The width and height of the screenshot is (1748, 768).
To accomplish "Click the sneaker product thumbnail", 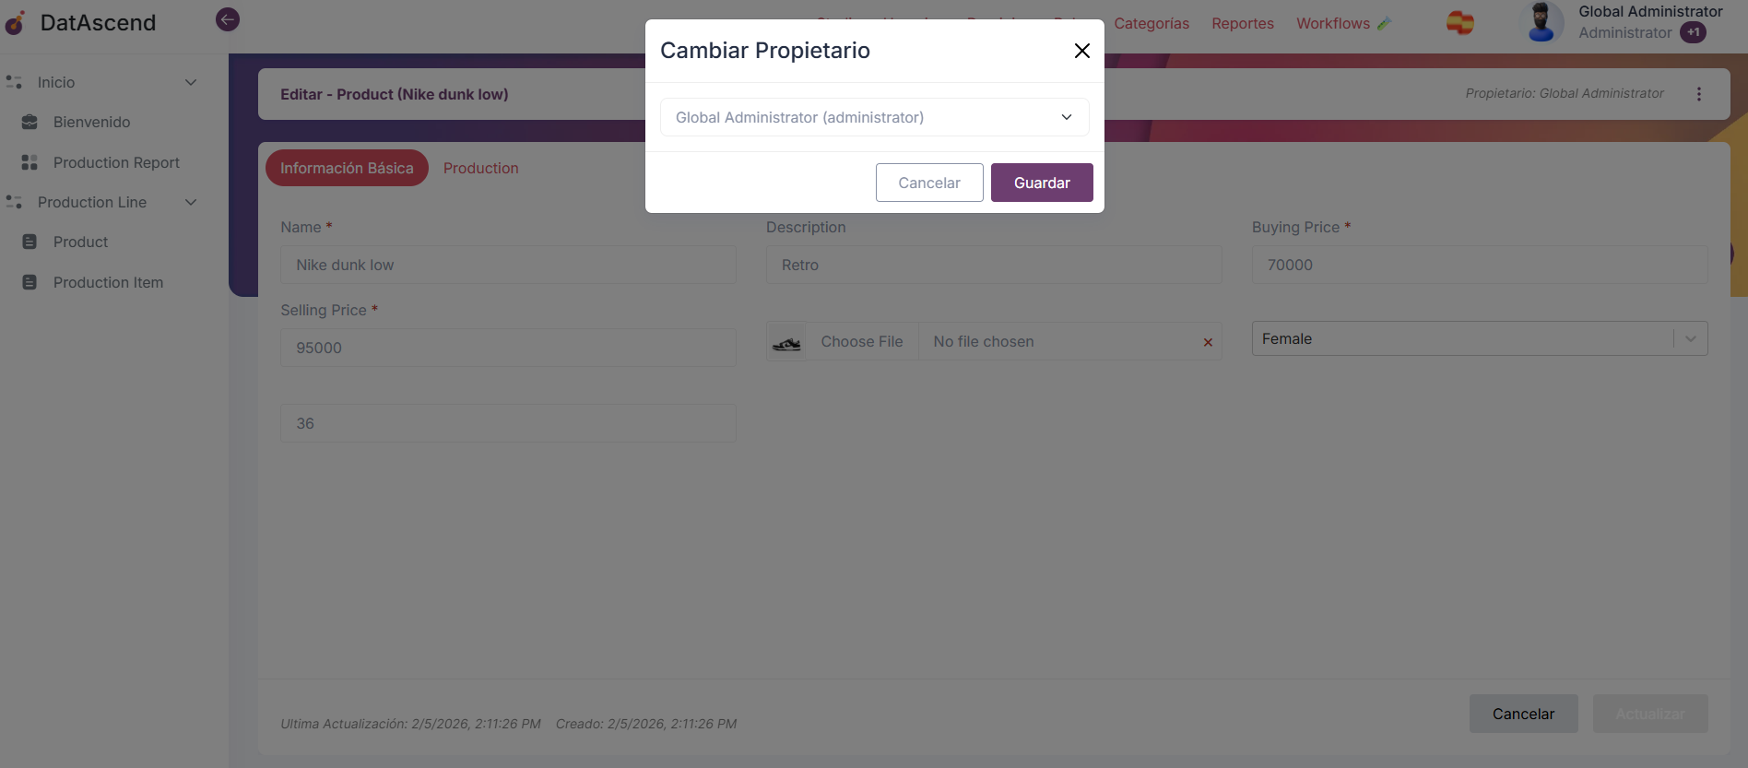I will click(x=786, y=341).
